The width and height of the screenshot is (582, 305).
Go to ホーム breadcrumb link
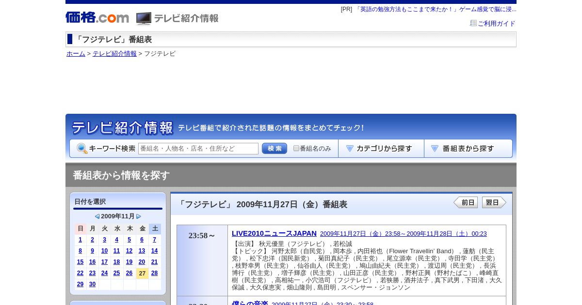click(x=76, y=54)
